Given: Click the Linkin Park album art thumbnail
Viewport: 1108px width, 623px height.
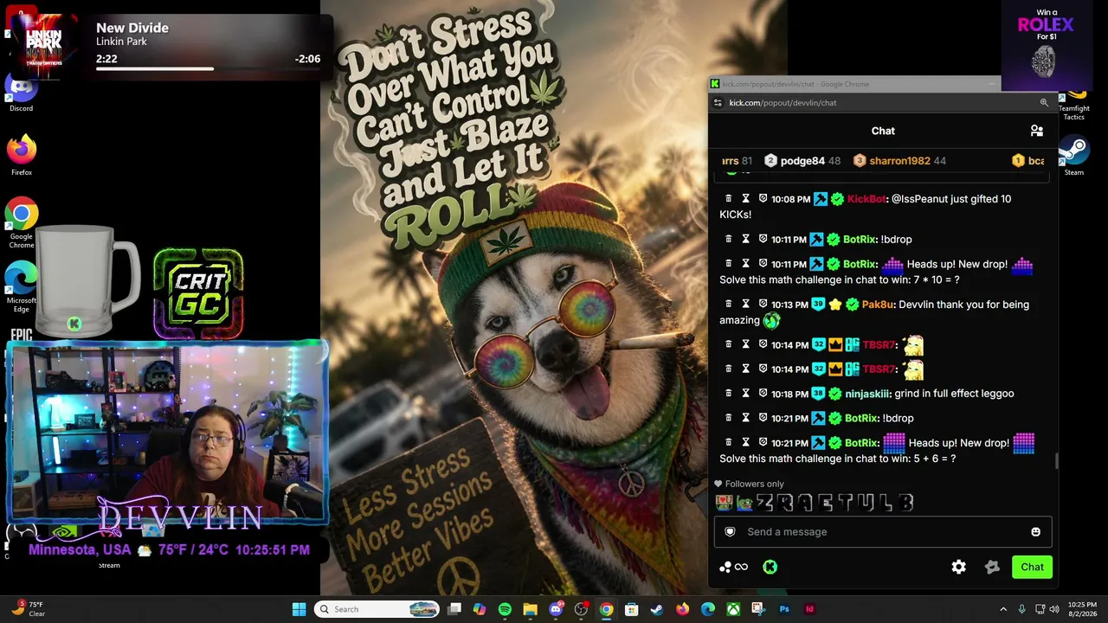Looking at the screenshot, I should (43, 47).
